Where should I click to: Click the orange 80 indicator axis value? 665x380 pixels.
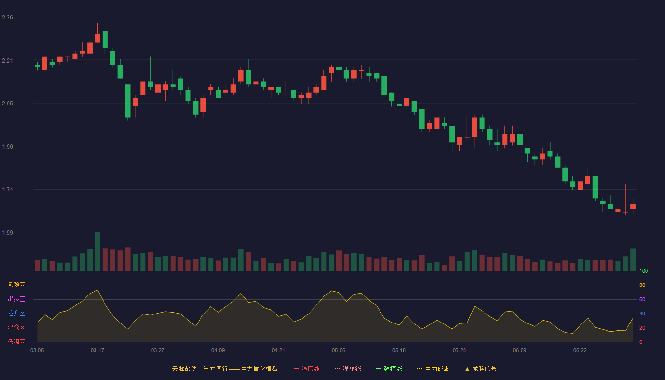[642, 285]
